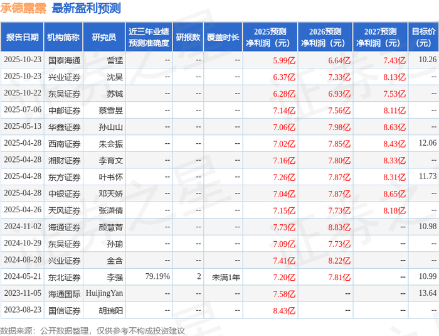Select researcher HuijingYan cell
This screenshot has width=439, height=336.
pyautogui.click(x=105, y=293)
